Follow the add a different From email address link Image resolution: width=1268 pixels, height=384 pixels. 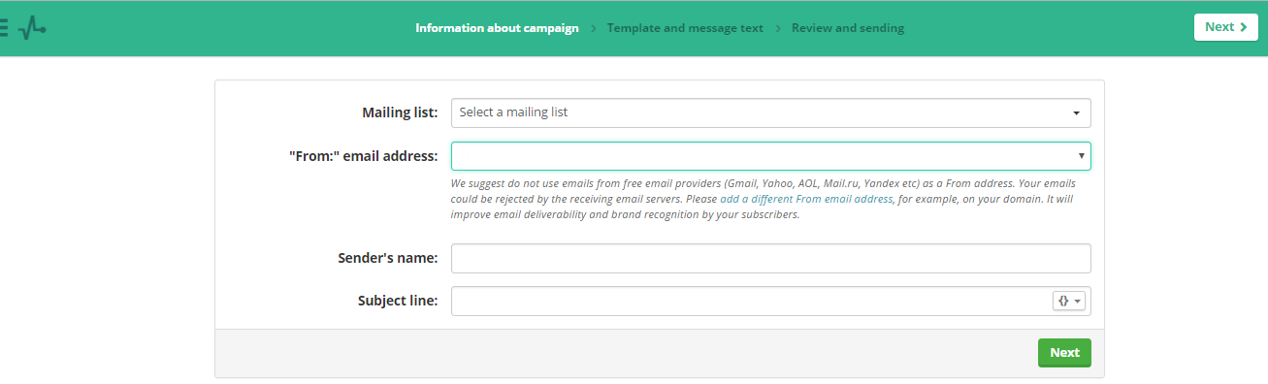point(806,199)
